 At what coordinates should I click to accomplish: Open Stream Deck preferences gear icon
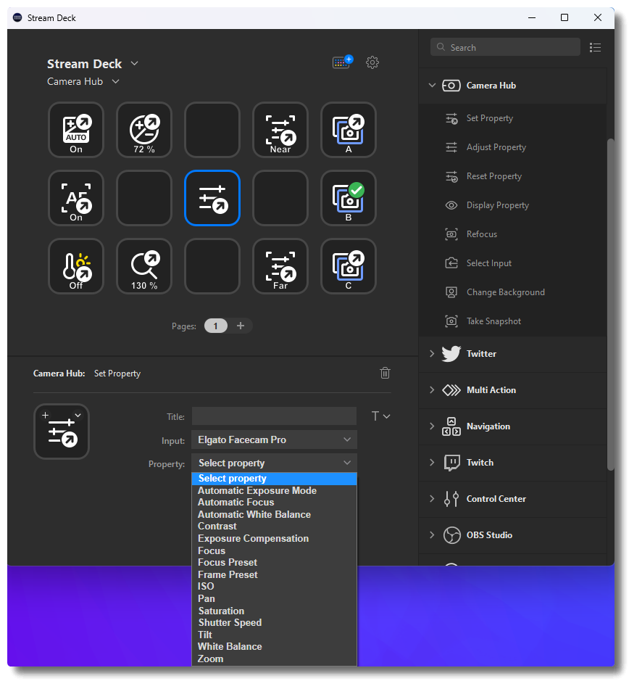coord(372,62)
